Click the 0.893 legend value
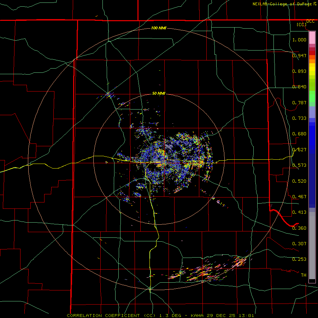The image size is (318, 318). coord(299,71)
